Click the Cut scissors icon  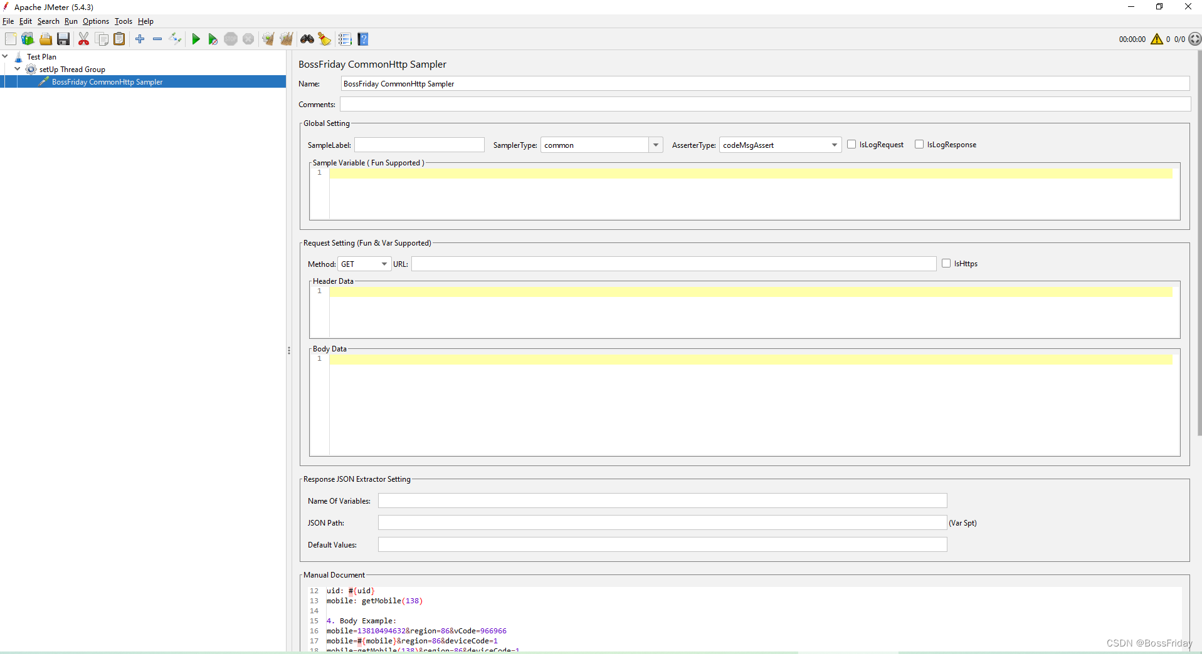point(83,39)
